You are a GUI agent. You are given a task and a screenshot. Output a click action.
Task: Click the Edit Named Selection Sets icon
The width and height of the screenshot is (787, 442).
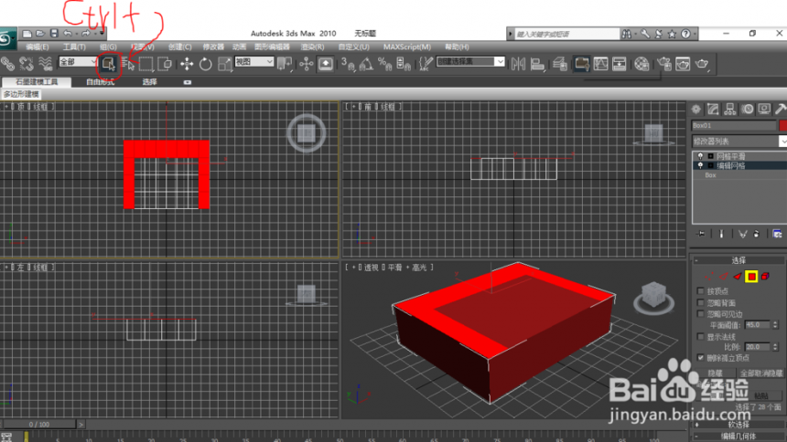click(x=426, y=64)
